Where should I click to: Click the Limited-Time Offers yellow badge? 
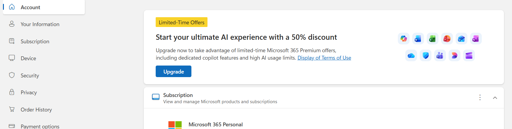point(182,22)
